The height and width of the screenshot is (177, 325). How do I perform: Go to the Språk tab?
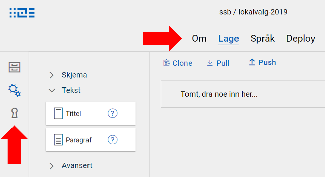coord(262,39)
